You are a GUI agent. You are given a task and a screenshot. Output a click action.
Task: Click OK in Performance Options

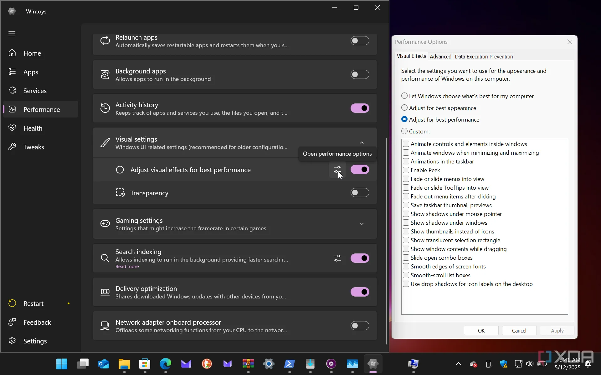coord(481,331)
